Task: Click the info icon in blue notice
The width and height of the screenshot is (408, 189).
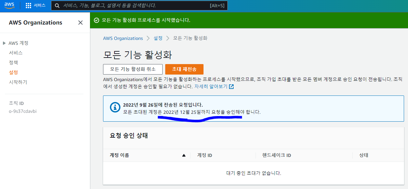Action: point(115,107)
